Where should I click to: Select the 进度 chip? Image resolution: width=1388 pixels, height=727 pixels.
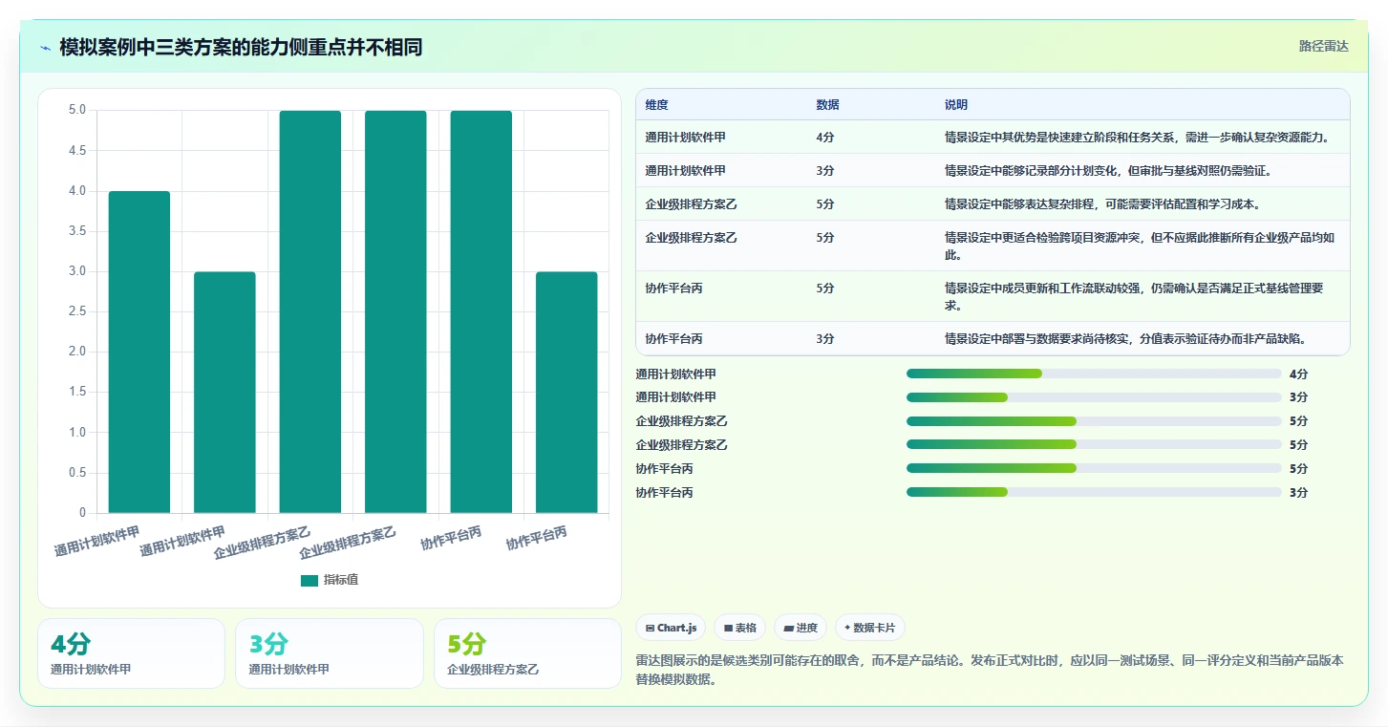[801, 628]
